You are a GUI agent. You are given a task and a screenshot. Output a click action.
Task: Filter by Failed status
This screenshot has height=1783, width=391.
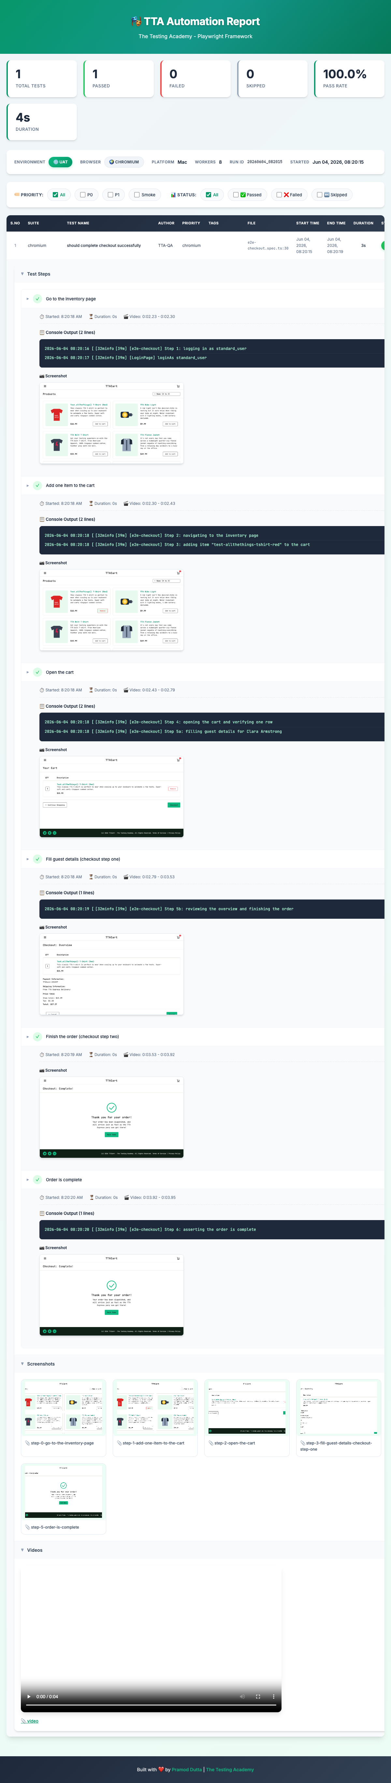(x=279, y=194)
